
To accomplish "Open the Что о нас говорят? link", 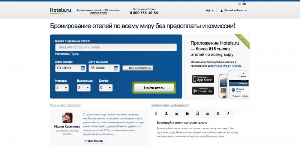I will tap(65, 105).
